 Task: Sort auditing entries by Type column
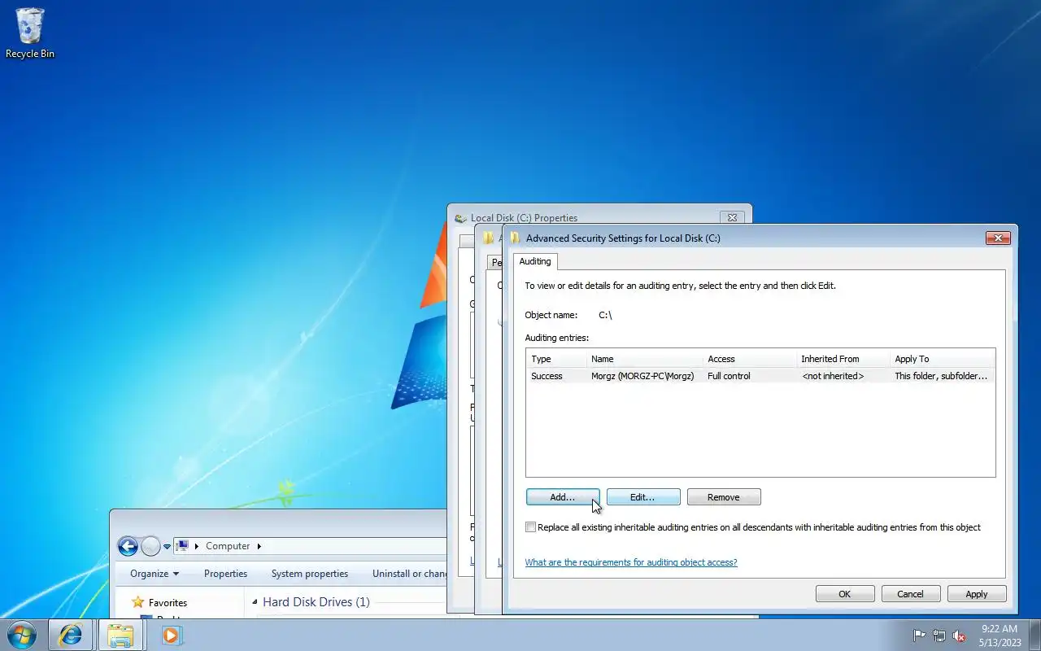click(556, 359)
